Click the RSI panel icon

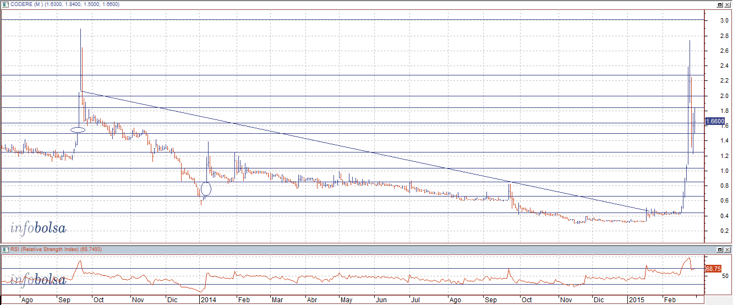tap(5, 250)
